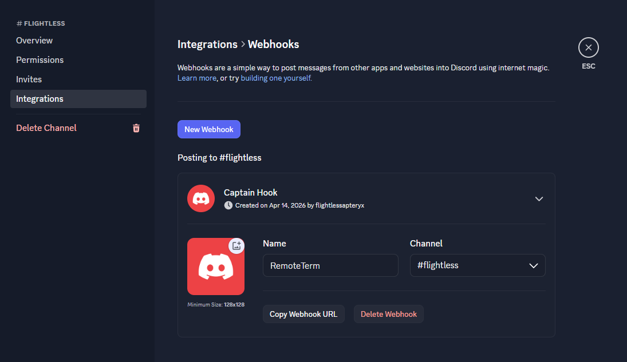Click the Name field containing RemoteTerm

pos(330,265)
